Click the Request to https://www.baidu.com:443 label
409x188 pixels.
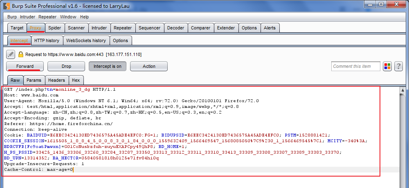coord(83,55)
